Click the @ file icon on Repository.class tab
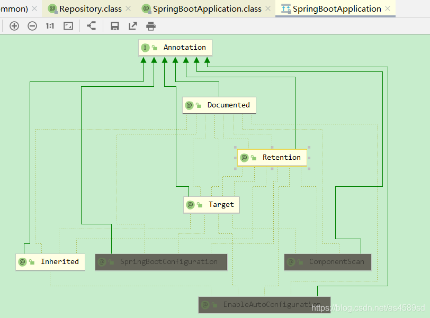This screenshot has height=318, width=430. (52, 9)
